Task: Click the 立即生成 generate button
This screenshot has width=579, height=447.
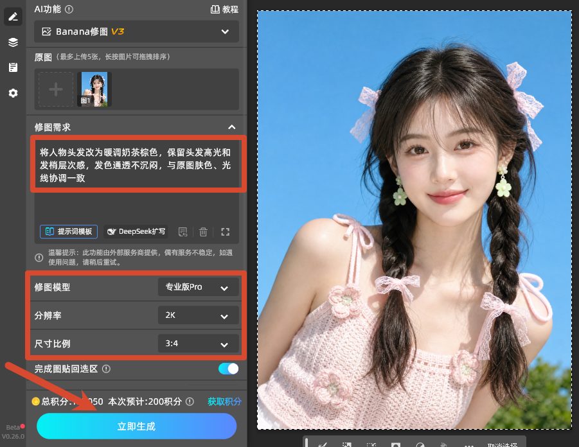Action: (136, 426)
